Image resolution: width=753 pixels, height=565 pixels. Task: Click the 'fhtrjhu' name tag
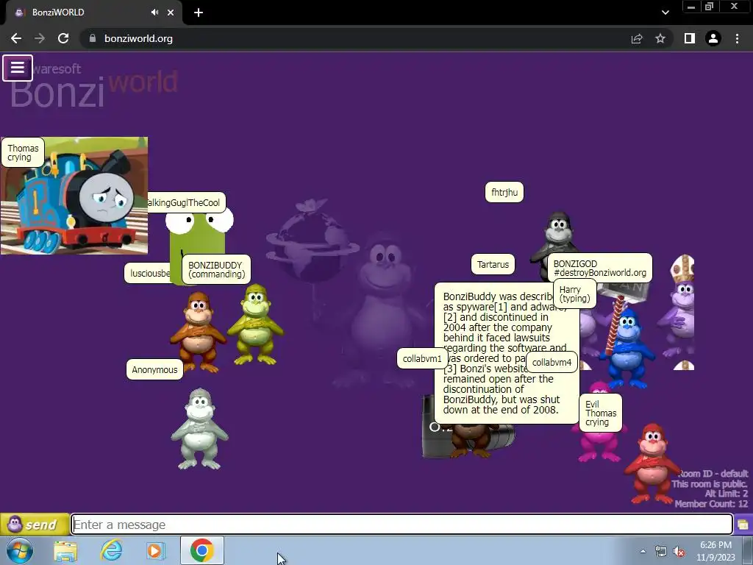[x=504, y=192]
